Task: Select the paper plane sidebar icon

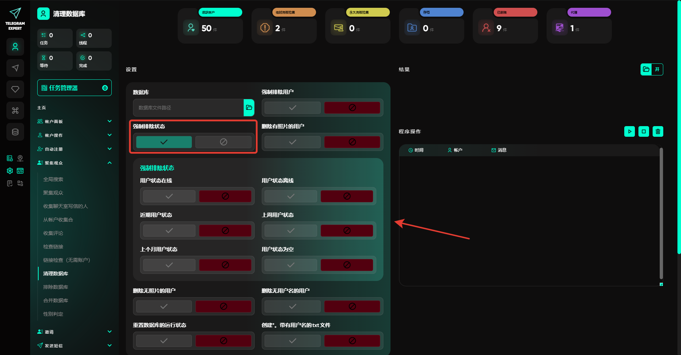Action: coord(15,68)
